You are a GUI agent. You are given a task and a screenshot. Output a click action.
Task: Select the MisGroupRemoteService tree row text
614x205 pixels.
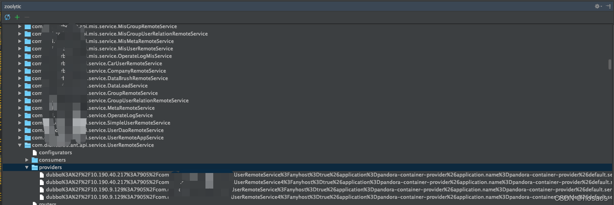pyautogui.click(x=104, y=27)
